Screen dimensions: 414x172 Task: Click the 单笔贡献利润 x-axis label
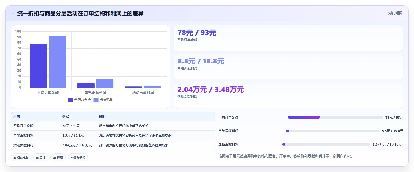[95, 93]
